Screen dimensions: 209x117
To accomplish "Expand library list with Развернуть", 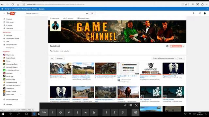I will pyautogui.click(x=10, y=48).
